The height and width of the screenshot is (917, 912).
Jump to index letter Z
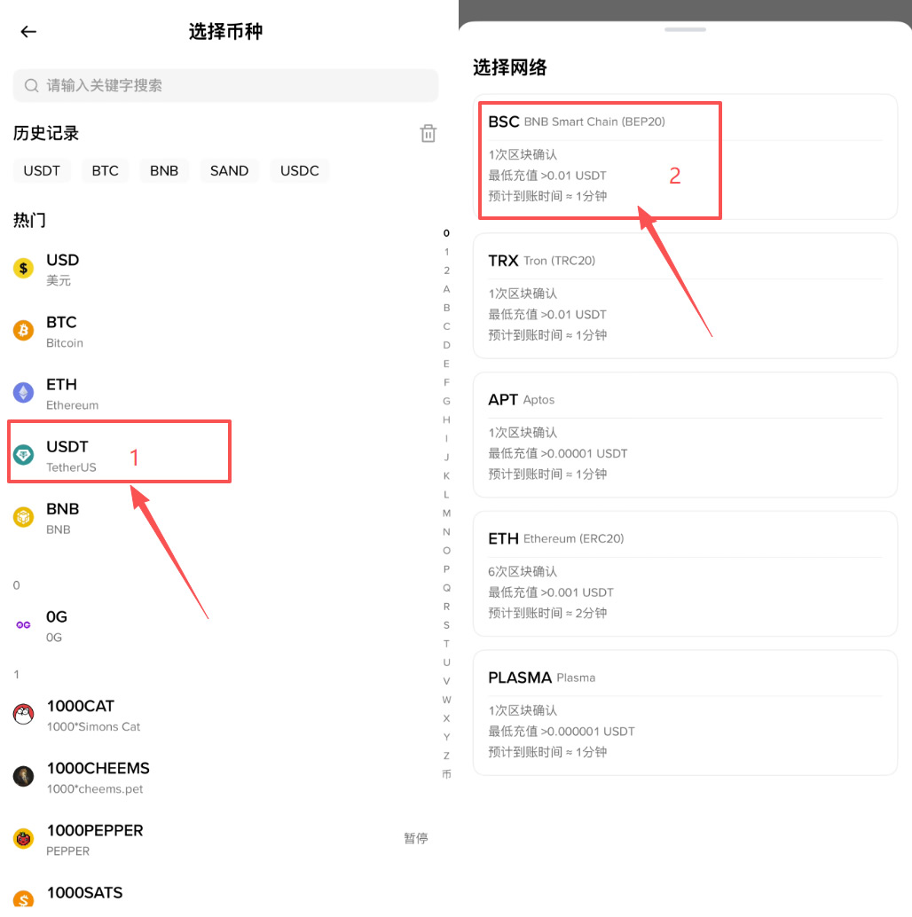(x=446, y=756)
